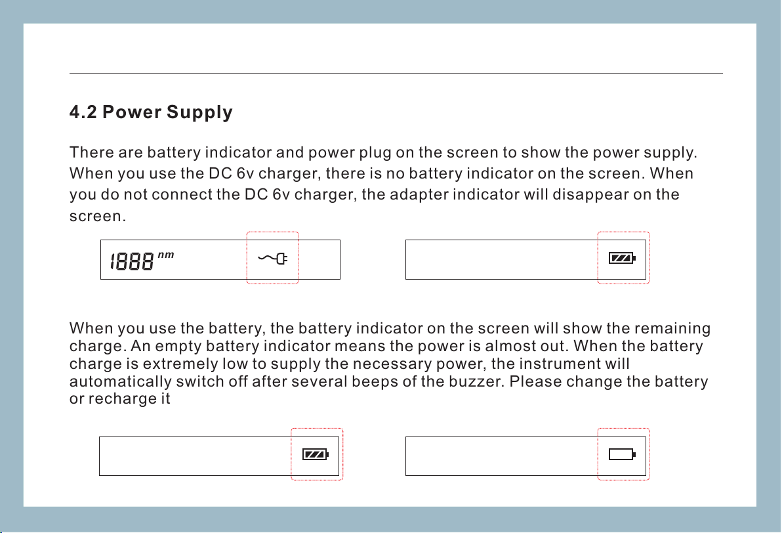Click the line starting "you do not connect"
The width and height of the screenshot is (782, 533).
pos(374,196)
